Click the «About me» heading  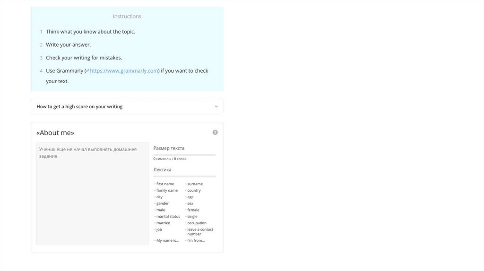[55, 133]
